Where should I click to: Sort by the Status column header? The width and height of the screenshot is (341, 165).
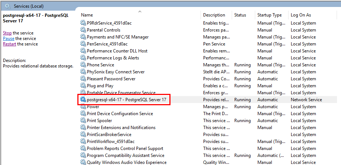(x=240, y=15)
